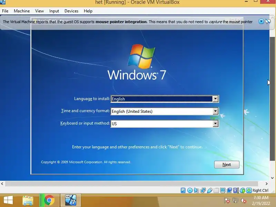
Task: Click the keyboard capture green arrow icon
Action: (249, 190)
